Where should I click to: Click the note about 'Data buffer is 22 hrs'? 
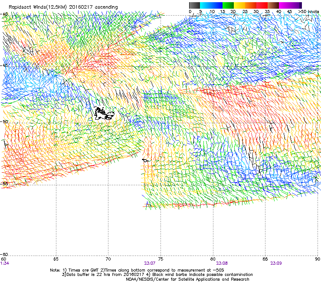[157, 275]
